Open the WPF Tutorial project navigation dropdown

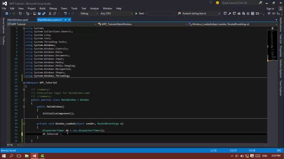(51, 24)
